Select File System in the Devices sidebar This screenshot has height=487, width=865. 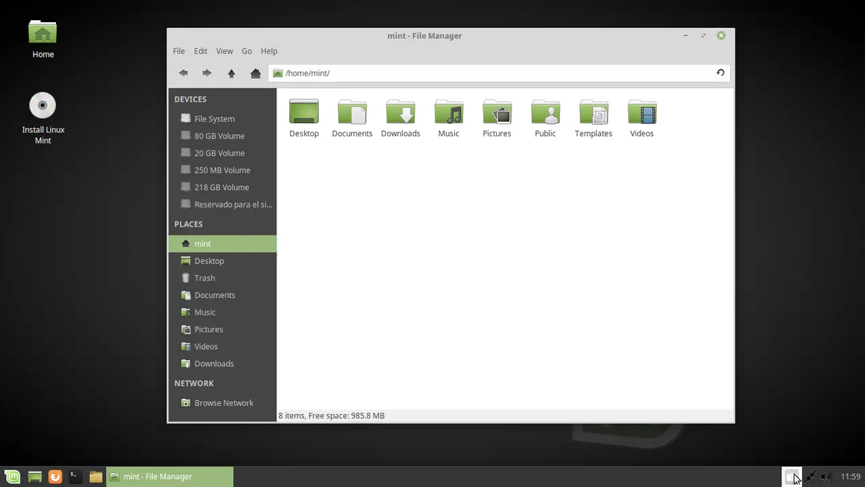pyautogui.click(x=222, y=119)
